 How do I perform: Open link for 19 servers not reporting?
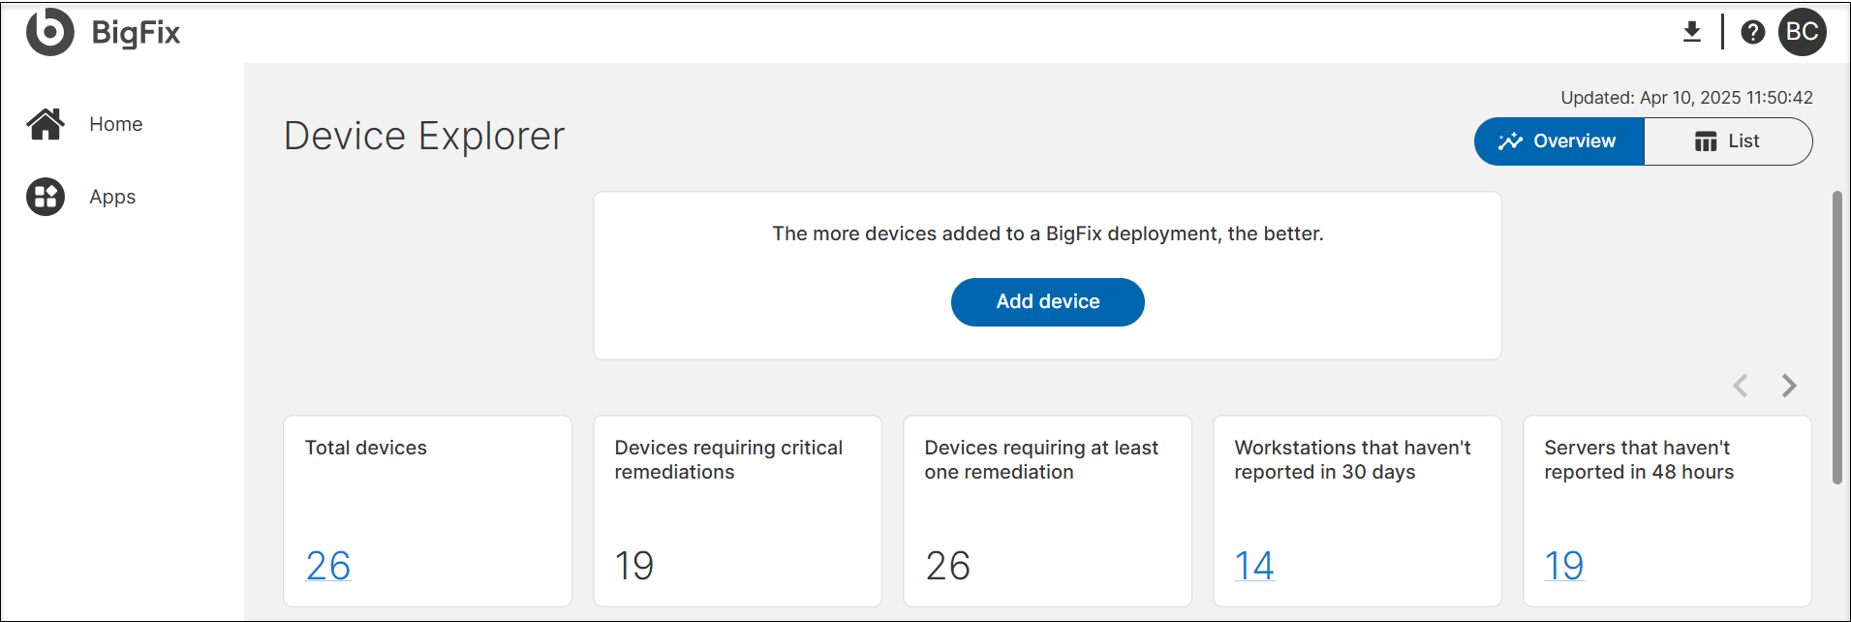point(1563,565)
